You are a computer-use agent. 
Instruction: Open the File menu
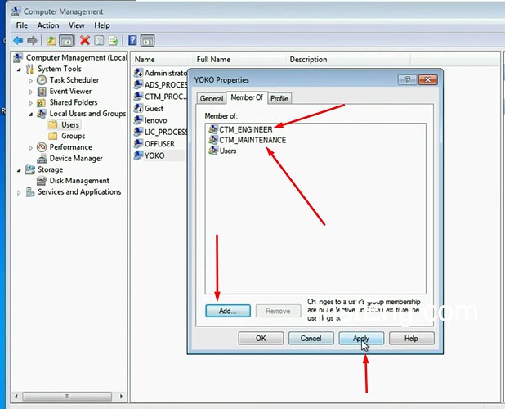pos(22,25)
